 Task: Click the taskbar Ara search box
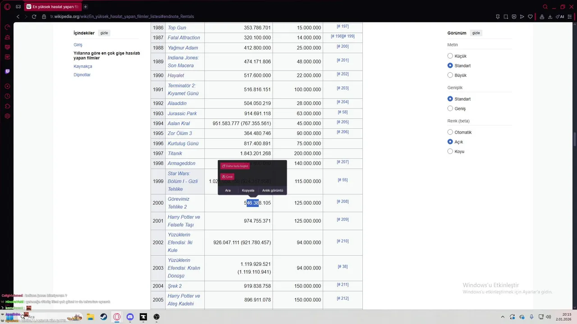point(50,317)
